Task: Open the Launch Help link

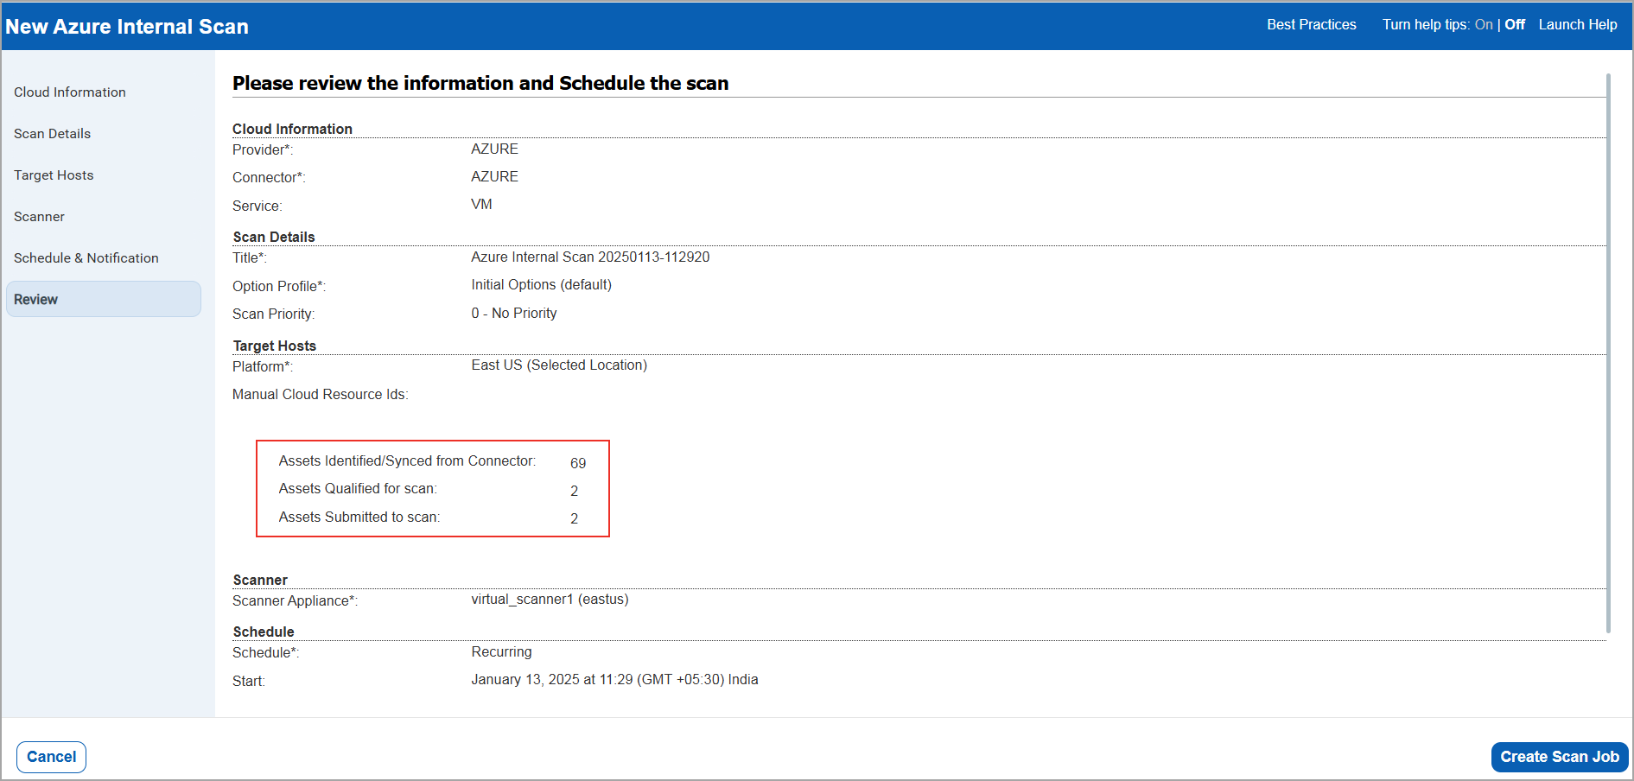Action: pyautogui.click(x=1577, y=24)
